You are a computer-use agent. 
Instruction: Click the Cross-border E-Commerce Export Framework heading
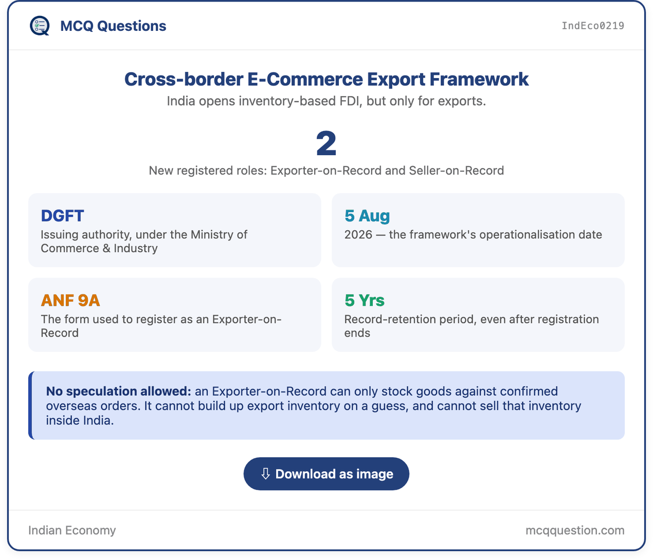click(x=326, y=79)
